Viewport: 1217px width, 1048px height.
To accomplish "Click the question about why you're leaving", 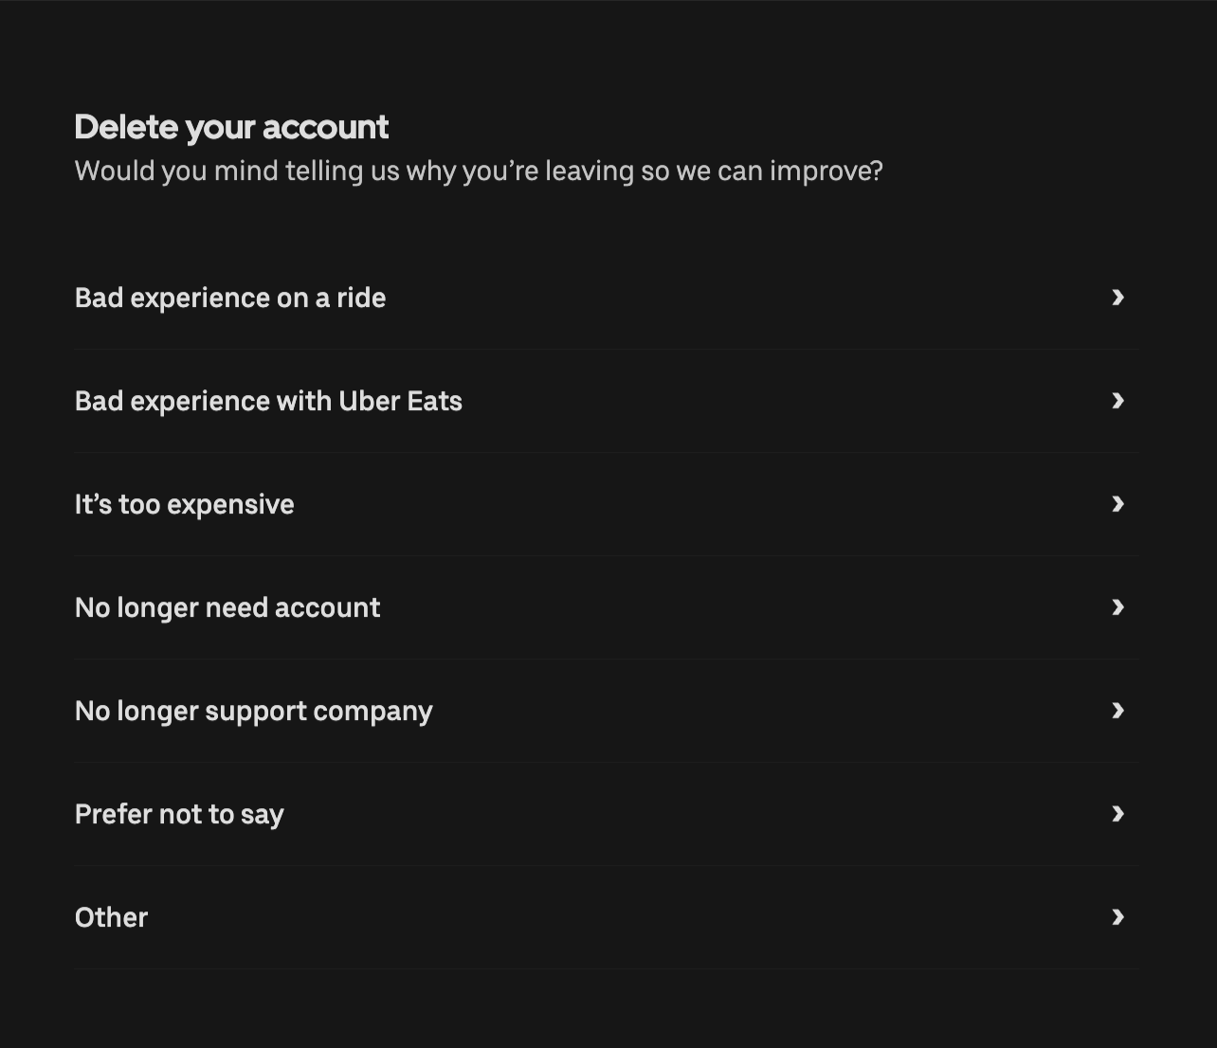I will pyautogui.click(x=478, y=171).
